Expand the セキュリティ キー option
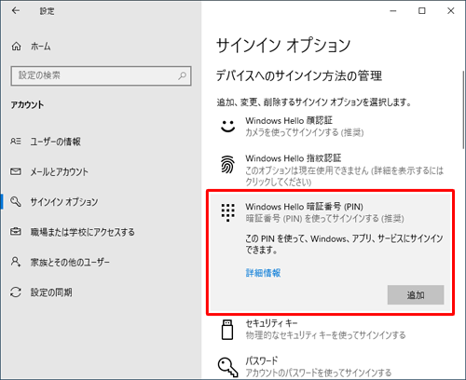The height and width of the screenshot is (380, 466). point(331,330)
